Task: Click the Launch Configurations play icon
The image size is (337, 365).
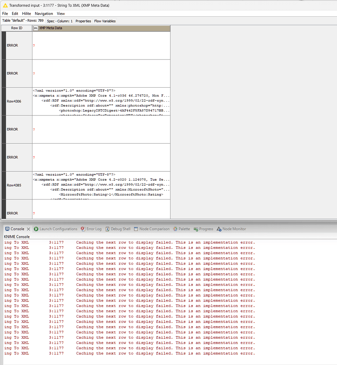Action: pyautogui.click(x=36, y=229)
